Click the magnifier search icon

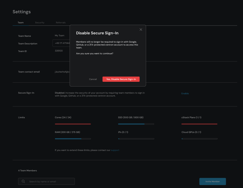pyautogui.click(x=23, y=181)
